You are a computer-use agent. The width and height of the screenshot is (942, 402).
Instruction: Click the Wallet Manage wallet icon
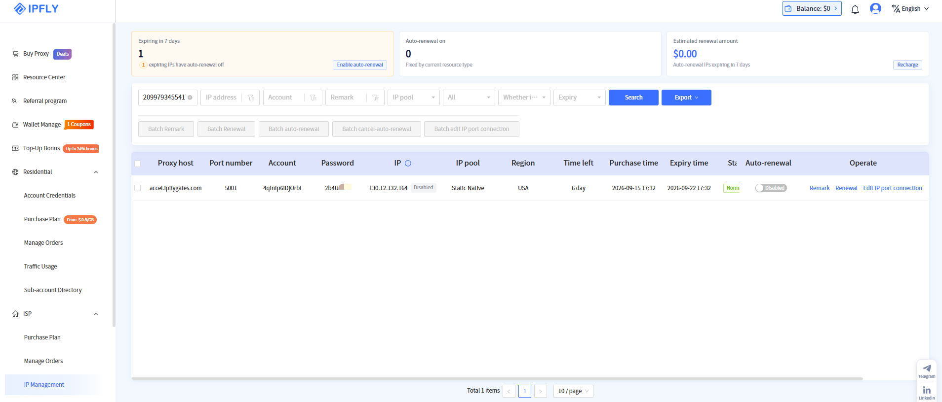pyautogui.click(x=15, y=125)
